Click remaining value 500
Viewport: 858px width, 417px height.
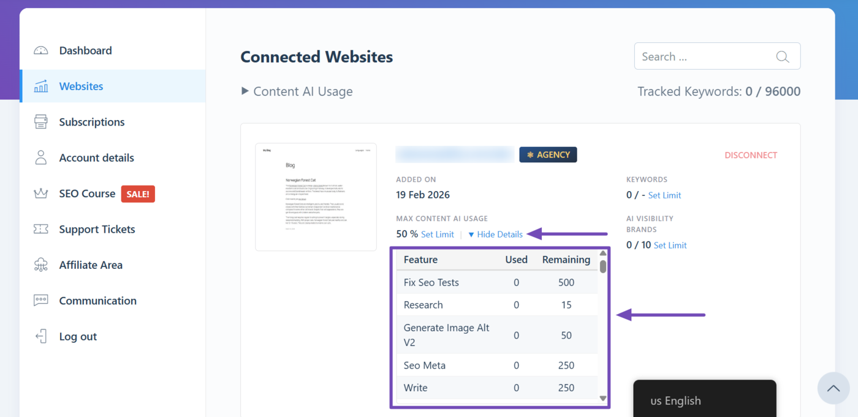(x=566, y=282)
